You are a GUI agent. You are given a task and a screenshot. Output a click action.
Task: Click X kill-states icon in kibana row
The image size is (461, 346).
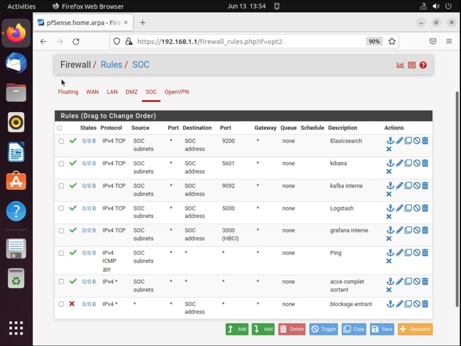click(389, 171)
